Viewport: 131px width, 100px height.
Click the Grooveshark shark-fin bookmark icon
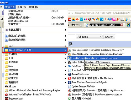pos(73,19)
